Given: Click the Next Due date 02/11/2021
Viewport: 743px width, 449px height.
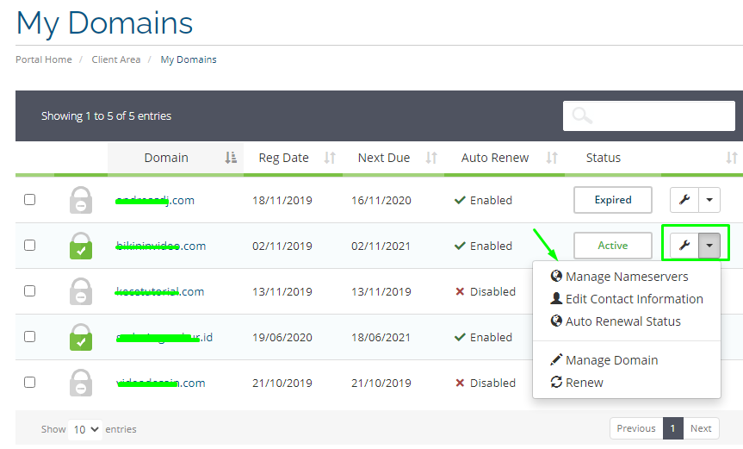Looking at the screenshot, I should (381, 246).
